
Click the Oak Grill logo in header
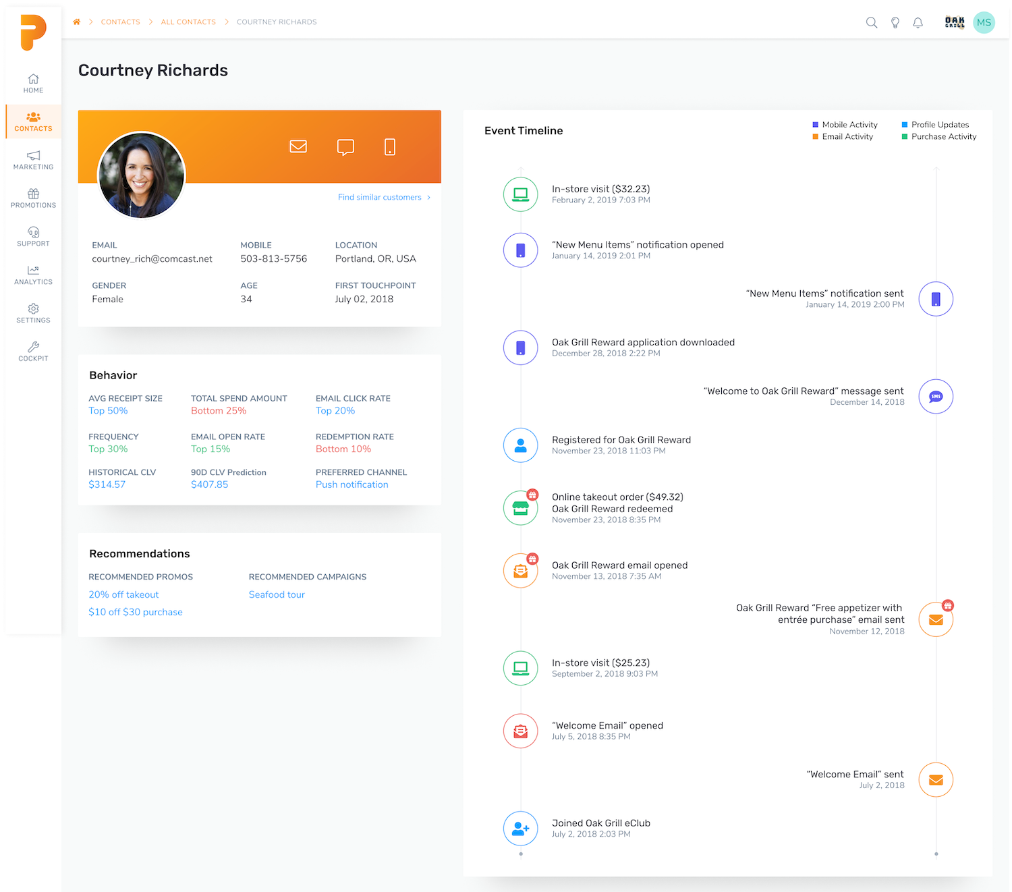pos(955,22)
